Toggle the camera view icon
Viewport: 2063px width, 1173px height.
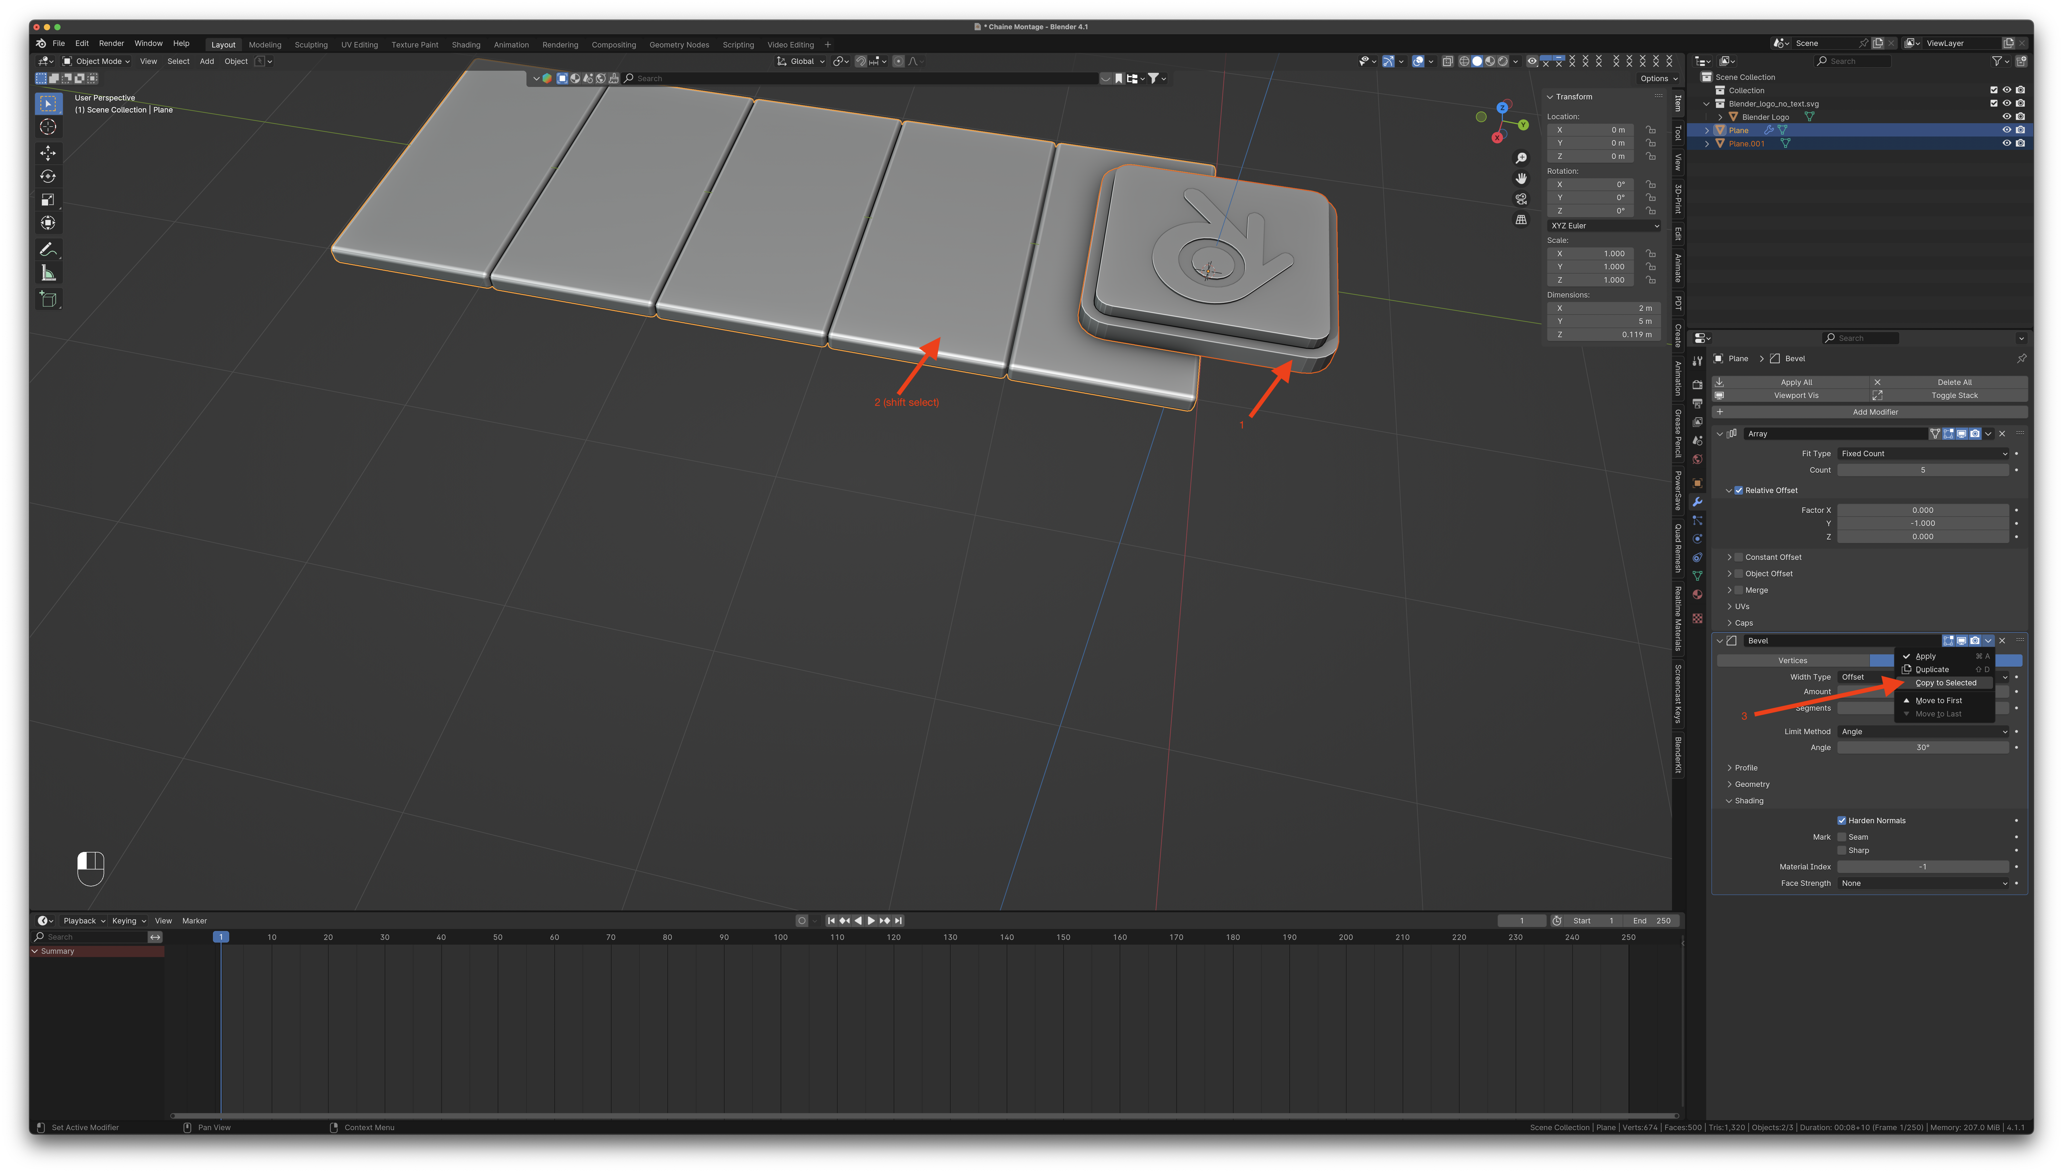1521,199
